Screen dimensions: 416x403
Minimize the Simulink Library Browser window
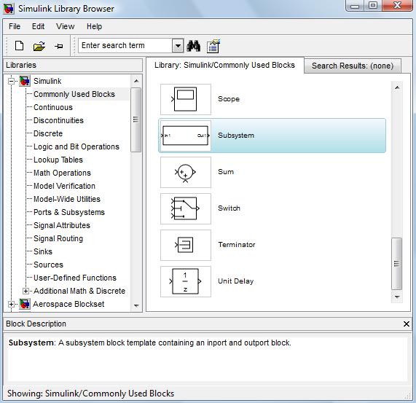(355, 6)
